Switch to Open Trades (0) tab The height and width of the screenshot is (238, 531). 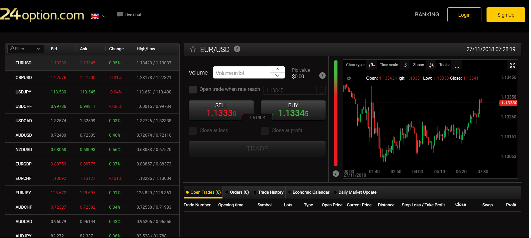click(x=203, y=192)
